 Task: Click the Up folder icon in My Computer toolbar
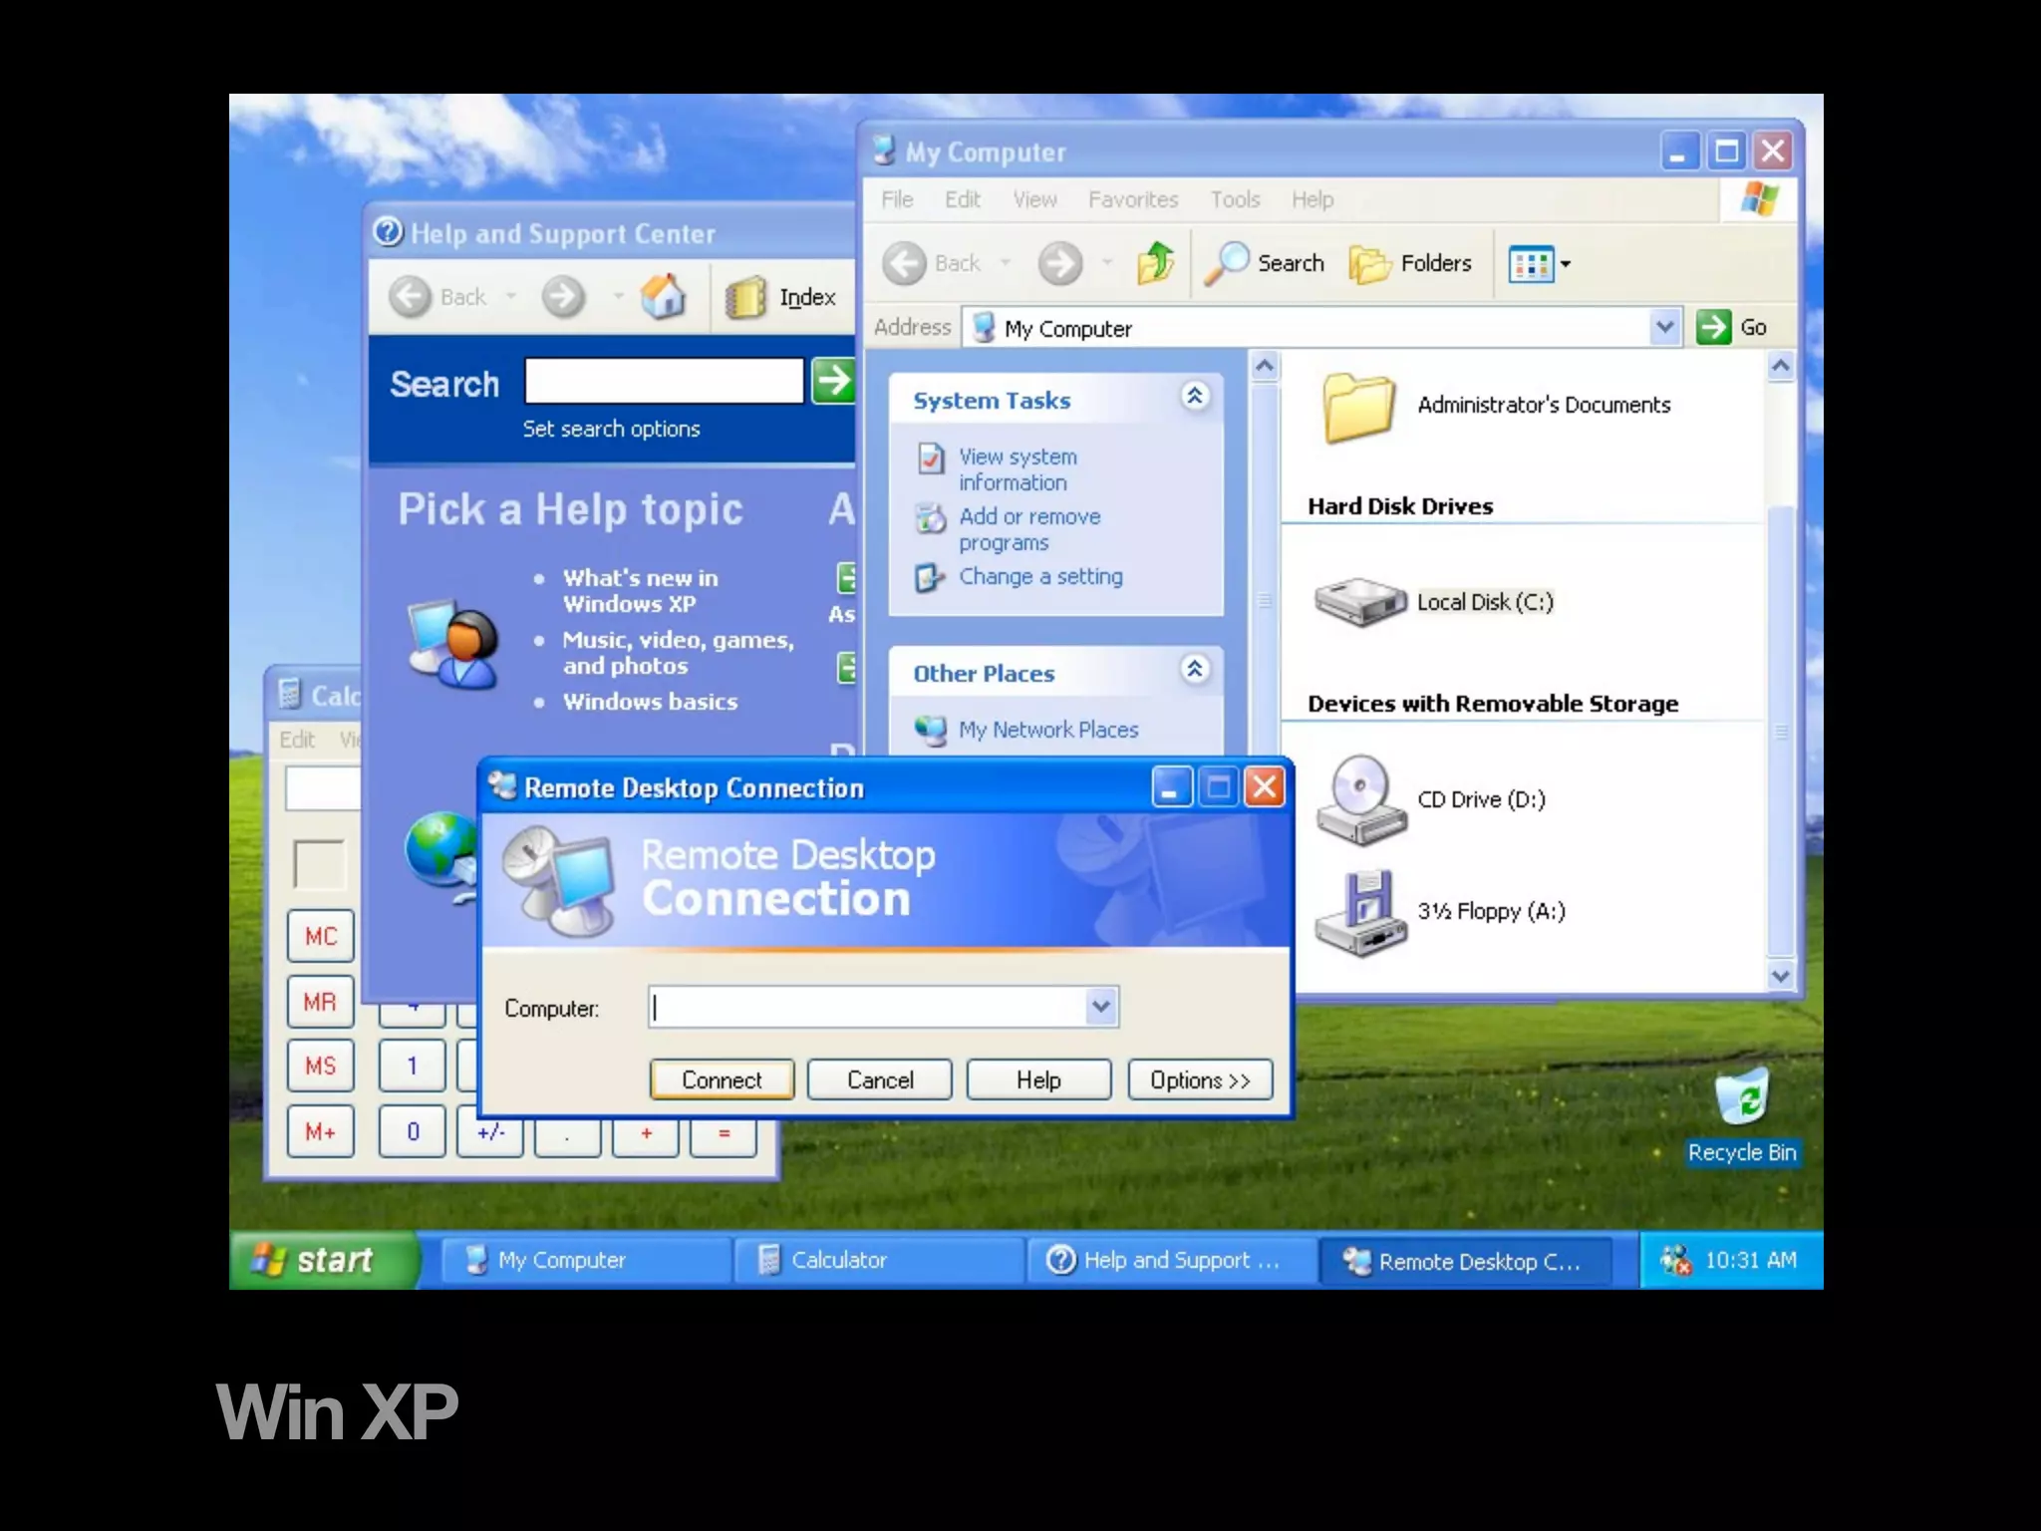(x=1156, y=263)
